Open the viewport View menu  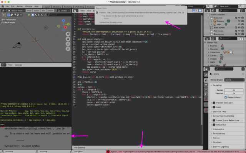(29, 11)
